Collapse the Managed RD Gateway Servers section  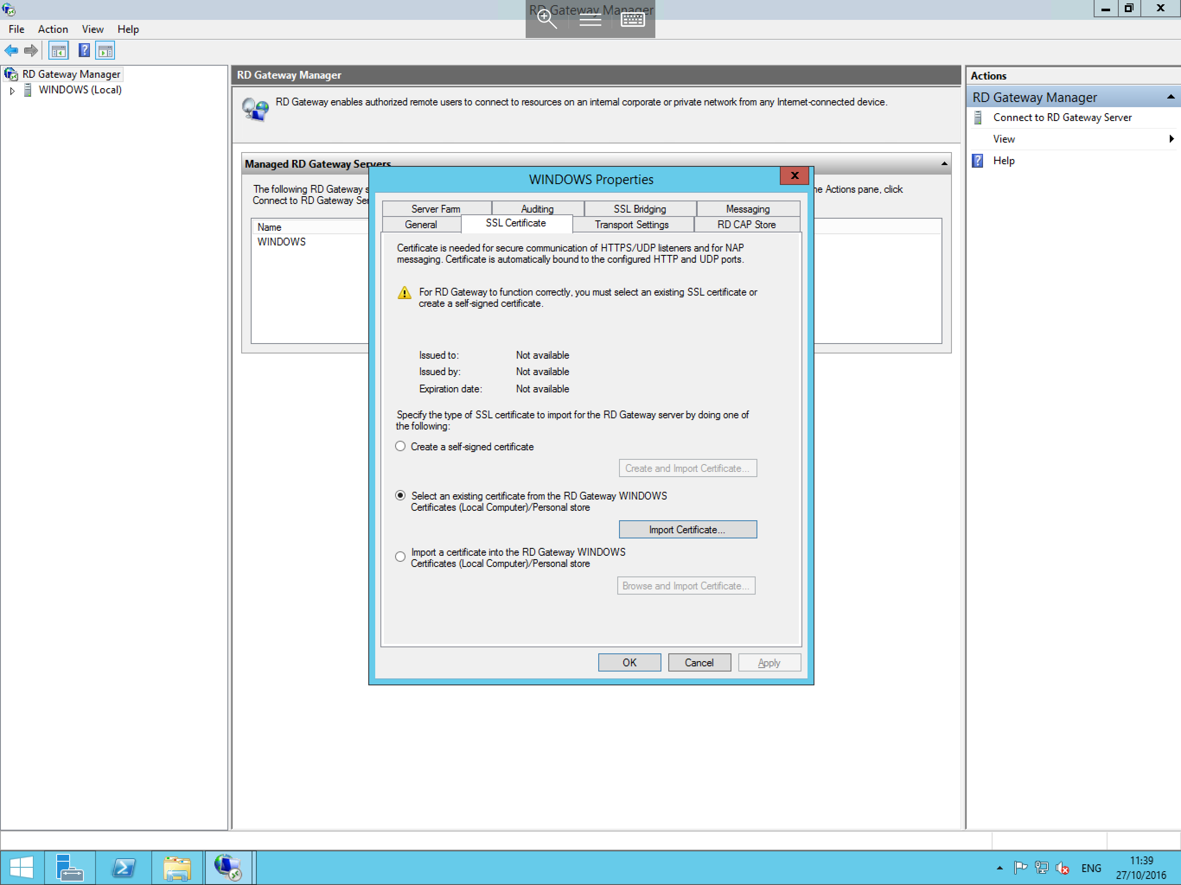coord(944,164)
